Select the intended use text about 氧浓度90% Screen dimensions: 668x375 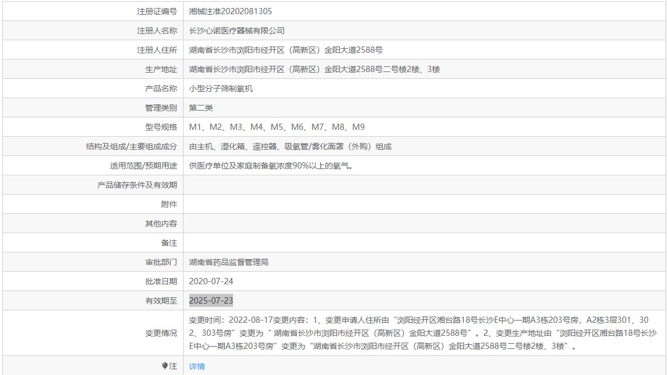pyautogui.click(x=271, y=166)
